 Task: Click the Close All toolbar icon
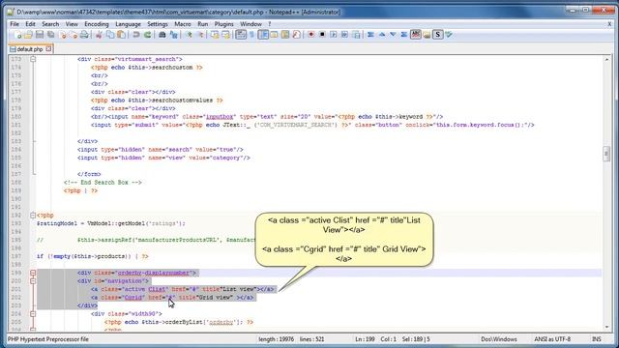74,35
